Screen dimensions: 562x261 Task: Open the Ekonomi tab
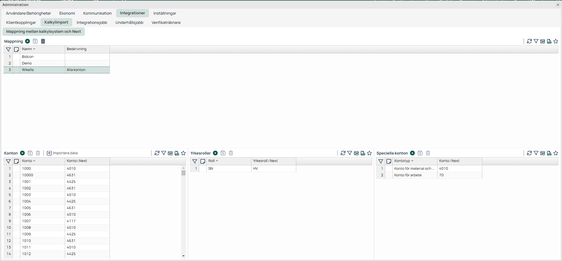67,13
